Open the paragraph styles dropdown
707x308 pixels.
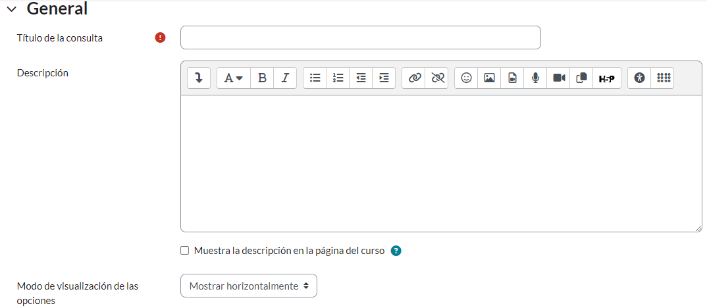tap(233, 78)
